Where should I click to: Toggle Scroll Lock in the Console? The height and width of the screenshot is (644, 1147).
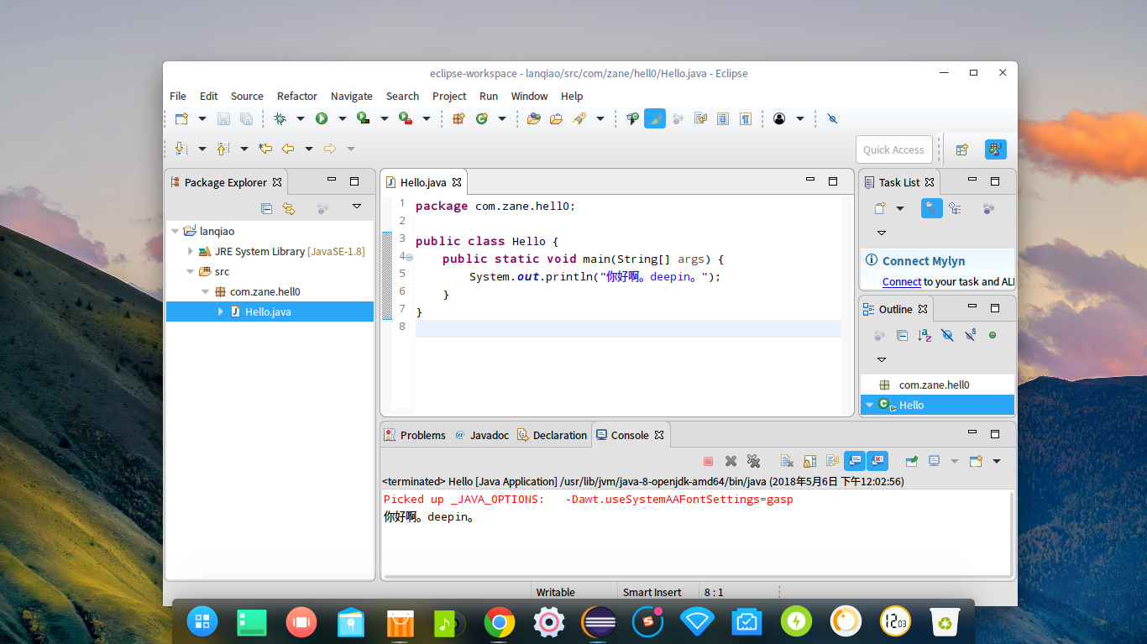(809, 461)
